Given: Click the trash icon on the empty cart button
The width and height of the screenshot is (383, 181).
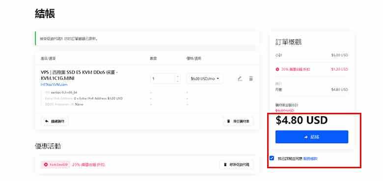Looking at the screenshot, I should pyautogui.click(x=229, y=121).
